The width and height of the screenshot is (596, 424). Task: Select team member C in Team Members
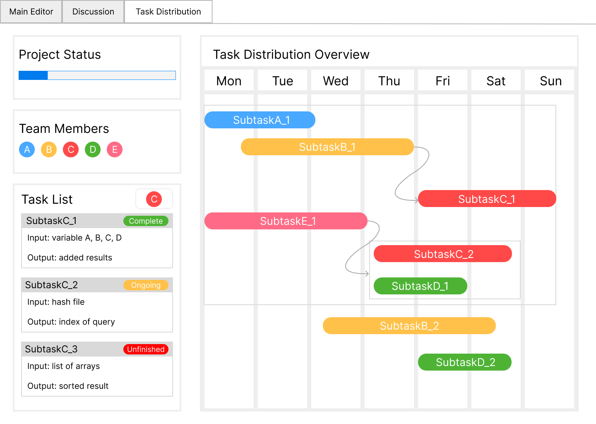[71, 149]
